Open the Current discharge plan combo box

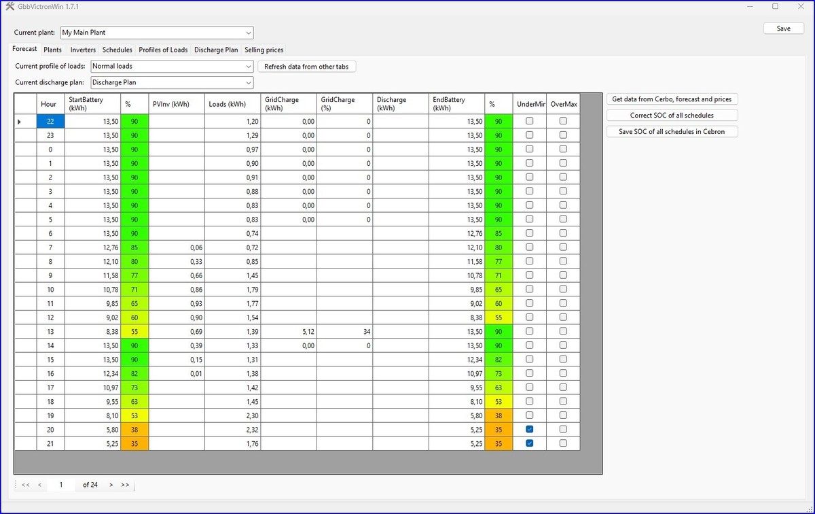click(249, 83)
